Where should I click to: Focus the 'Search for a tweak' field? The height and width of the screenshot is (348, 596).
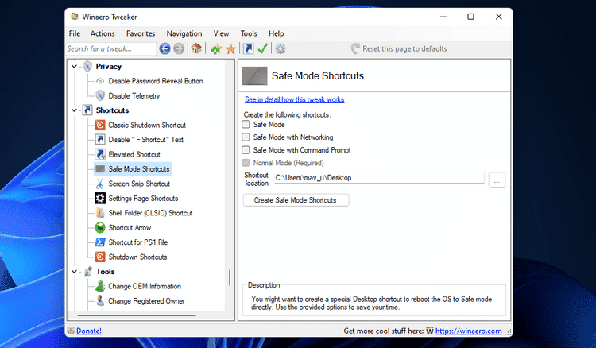pyautogui.click(x=111, y=48)
